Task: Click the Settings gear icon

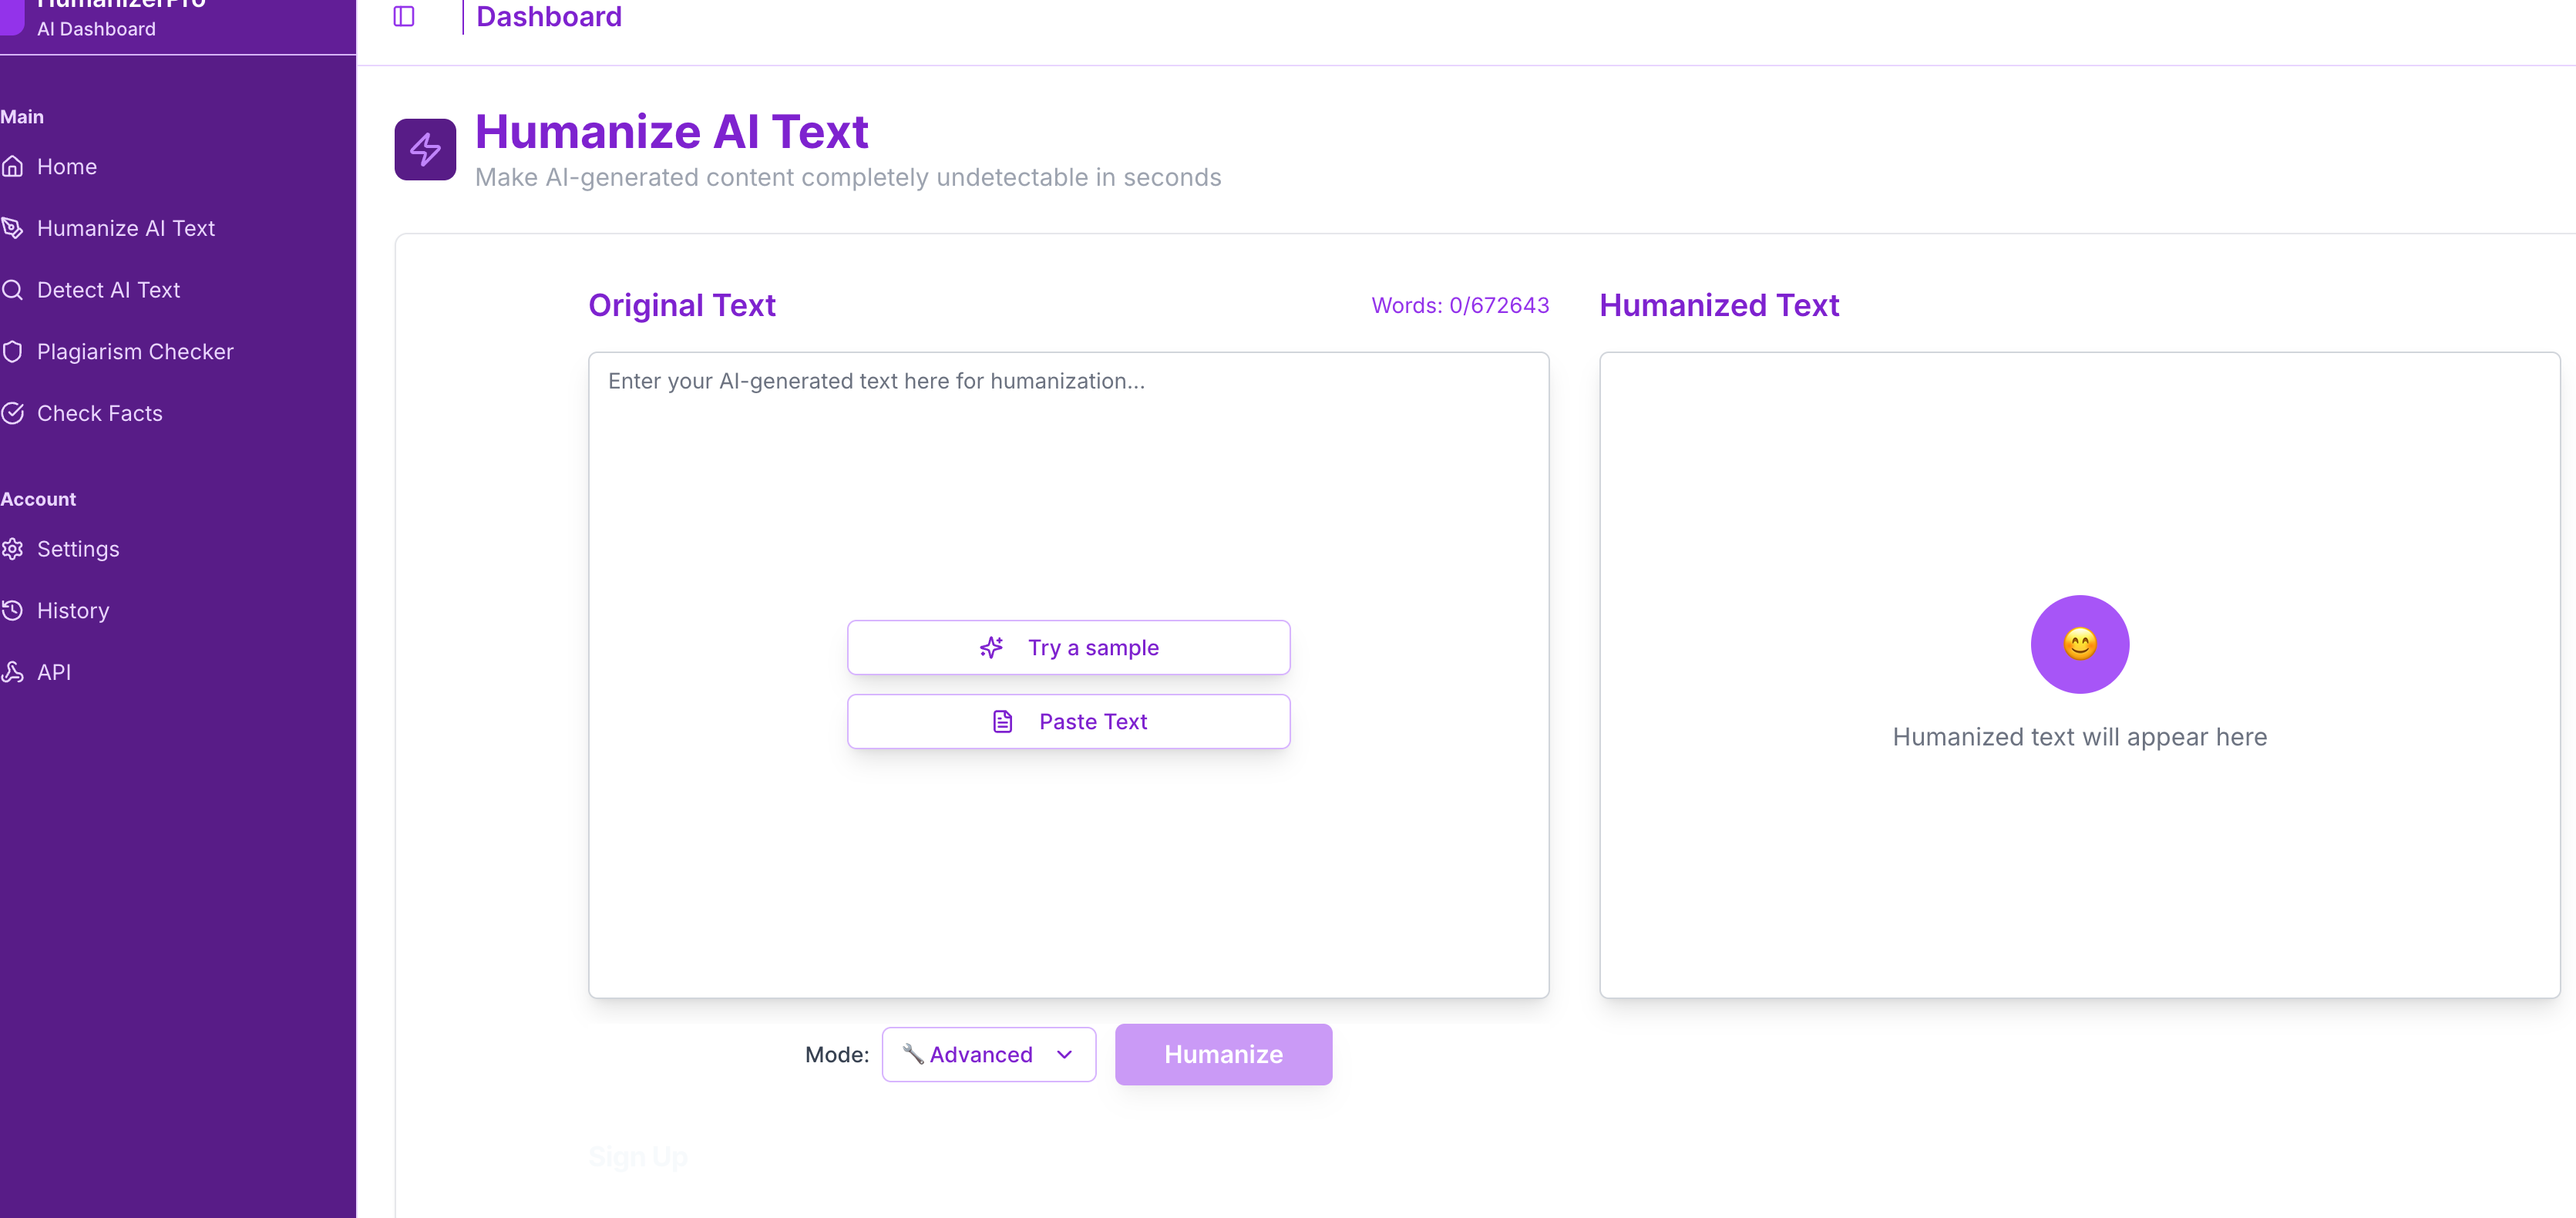Action: pos(13,549)
